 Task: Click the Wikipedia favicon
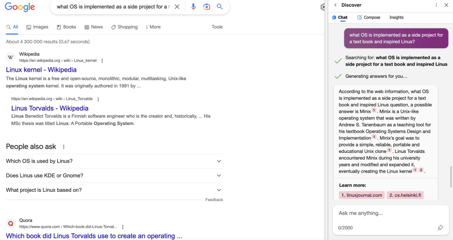pyautogui.click(x=10, y=57)
